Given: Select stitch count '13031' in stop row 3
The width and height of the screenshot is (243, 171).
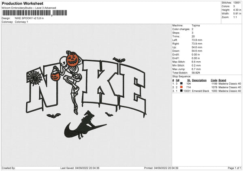Looking at the screenshot, I should (187, 91).
